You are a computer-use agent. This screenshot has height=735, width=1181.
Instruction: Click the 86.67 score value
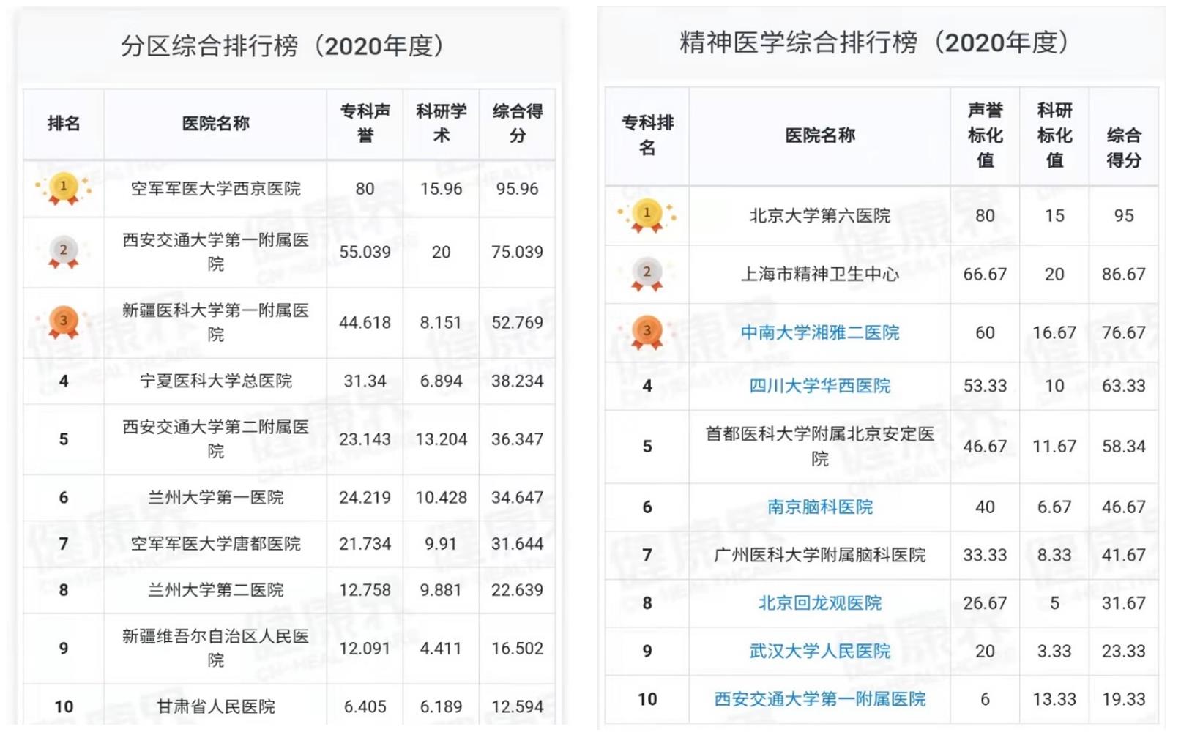click(1124, 275)
